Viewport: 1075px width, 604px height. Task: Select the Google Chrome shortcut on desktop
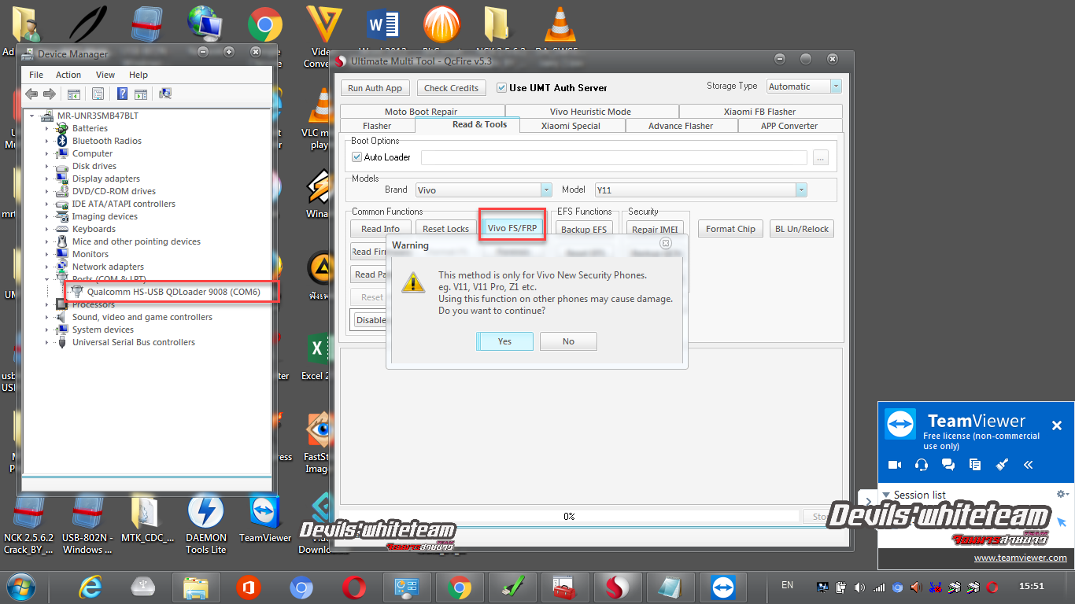point(265,24)
